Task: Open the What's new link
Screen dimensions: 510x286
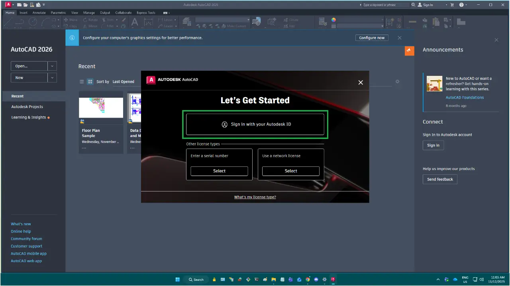Action: 21,224
